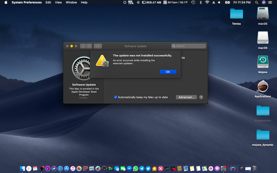Open WhatsApp from the Dock
The height and width of the screenshot is (173, 277).
136,169
